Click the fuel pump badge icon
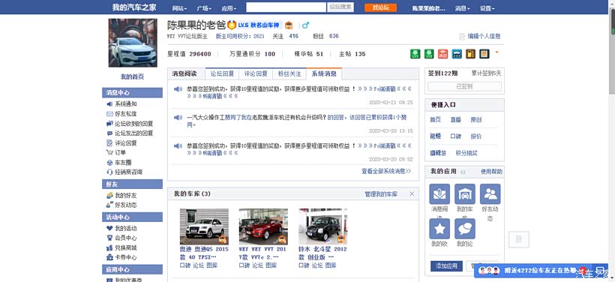Image resolution: width=615 pixels, height=282 pixels. (x=470, y=54)
